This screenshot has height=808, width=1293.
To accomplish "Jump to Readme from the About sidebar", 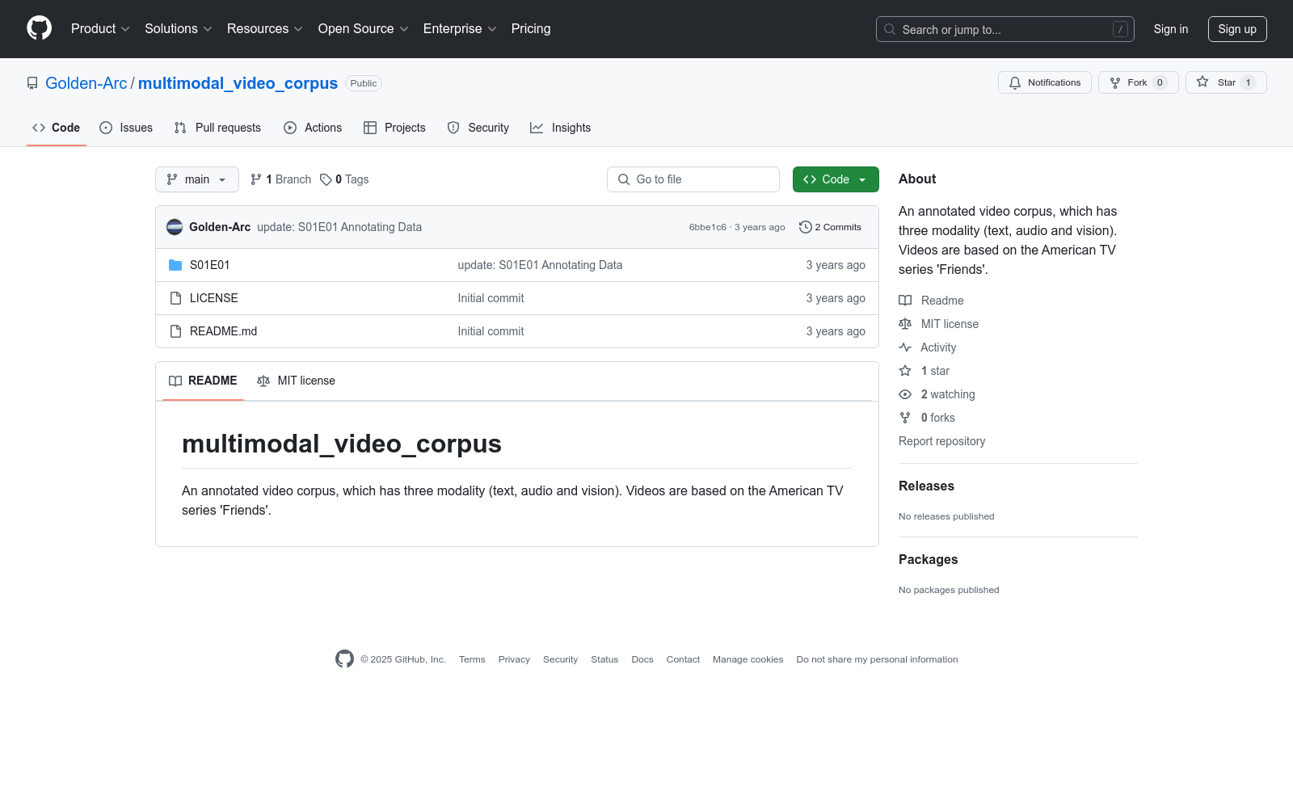I will click(932, 301).
